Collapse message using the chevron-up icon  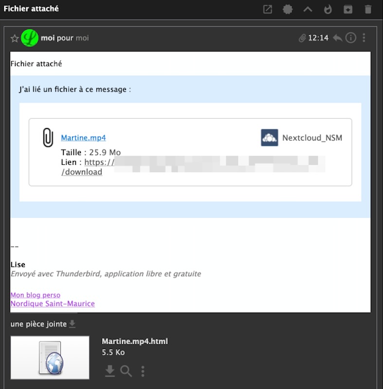(308, 9)
